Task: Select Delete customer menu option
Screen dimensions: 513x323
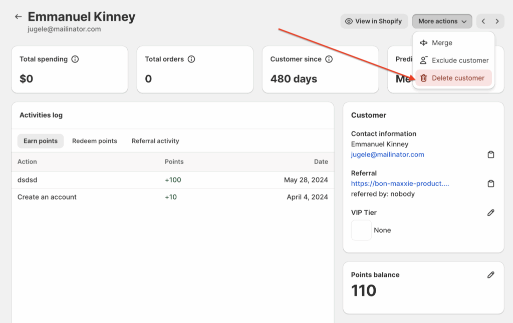Action: [x=457, y=78]
